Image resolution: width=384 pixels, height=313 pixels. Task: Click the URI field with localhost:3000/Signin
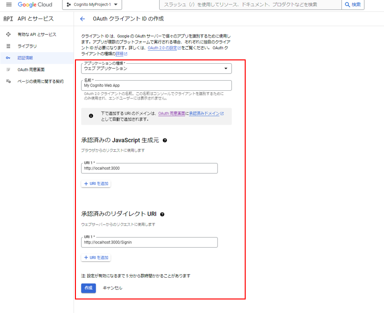(x=149, y=242)
